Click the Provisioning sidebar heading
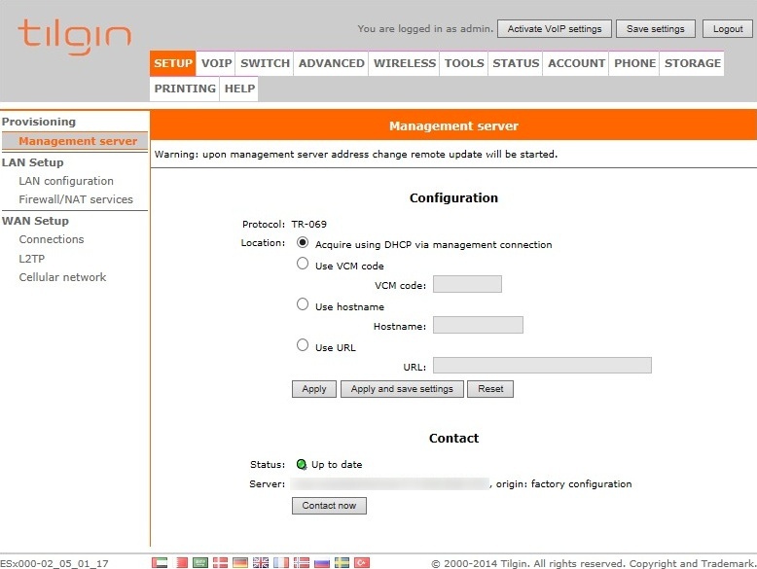This screenshot has width=757, height=569. pos(39,122)
